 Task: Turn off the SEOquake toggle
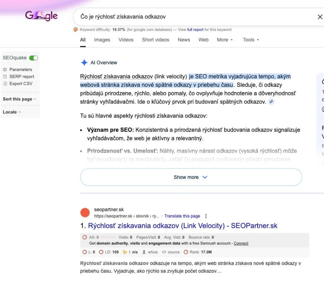(x=33, y=58)
